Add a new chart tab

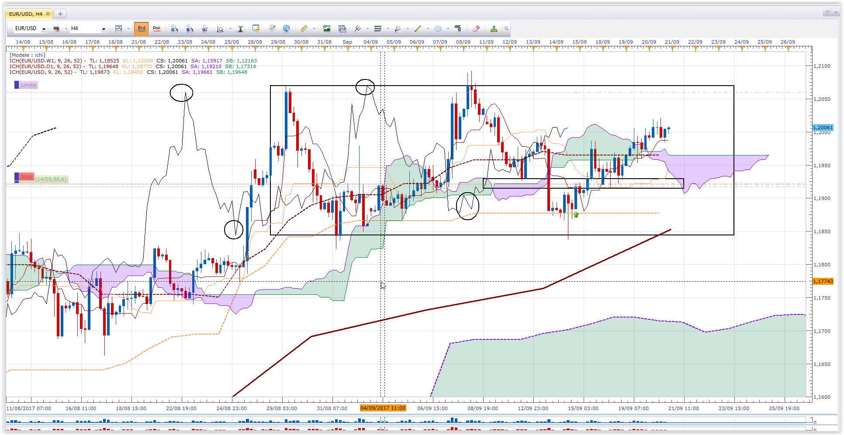[x=60, y=14]
